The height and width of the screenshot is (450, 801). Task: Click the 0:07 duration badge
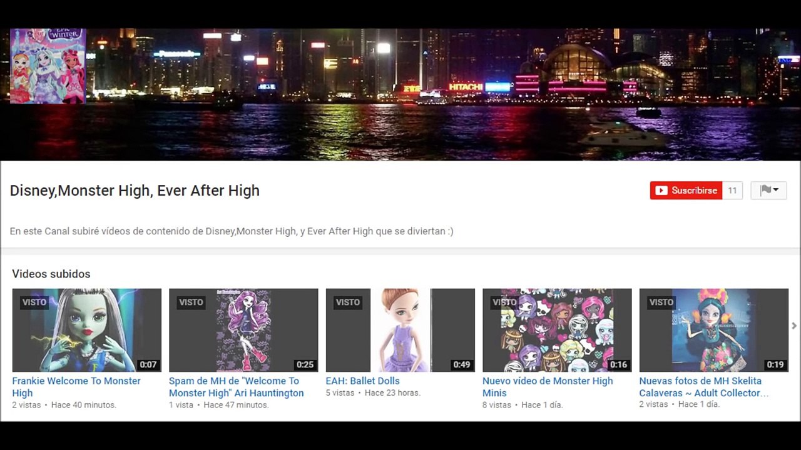pyautogui.click(x=148, y=364)
